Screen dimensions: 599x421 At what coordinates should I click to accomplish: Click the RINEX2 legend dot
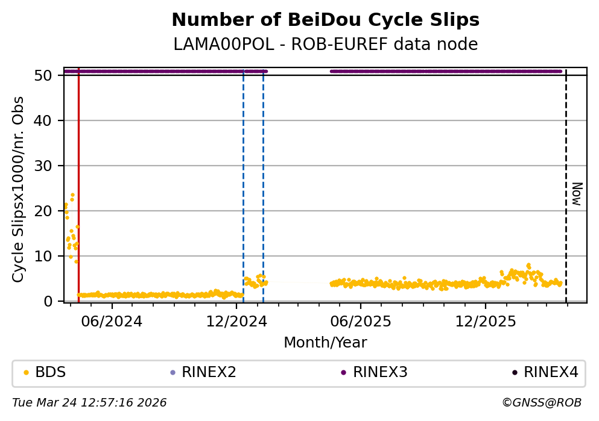(x=173, y=373)
